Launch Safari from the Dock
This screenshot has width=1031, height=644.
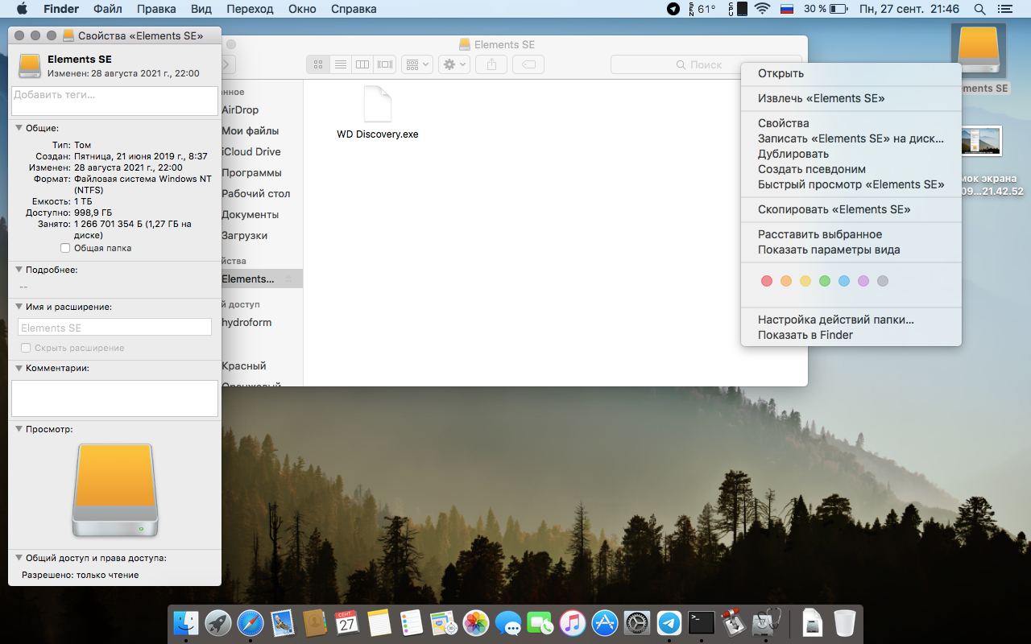click(251, 622)
